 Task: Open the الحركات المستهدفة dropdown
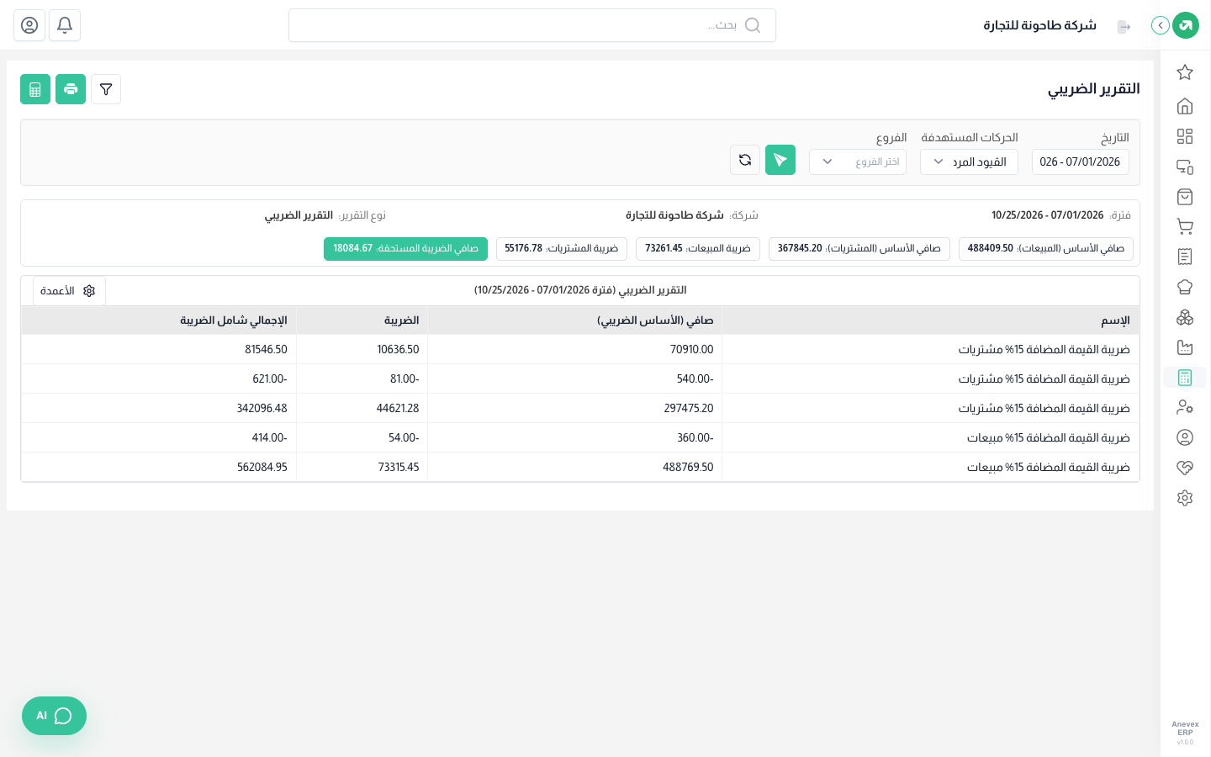tap(969, 161)
